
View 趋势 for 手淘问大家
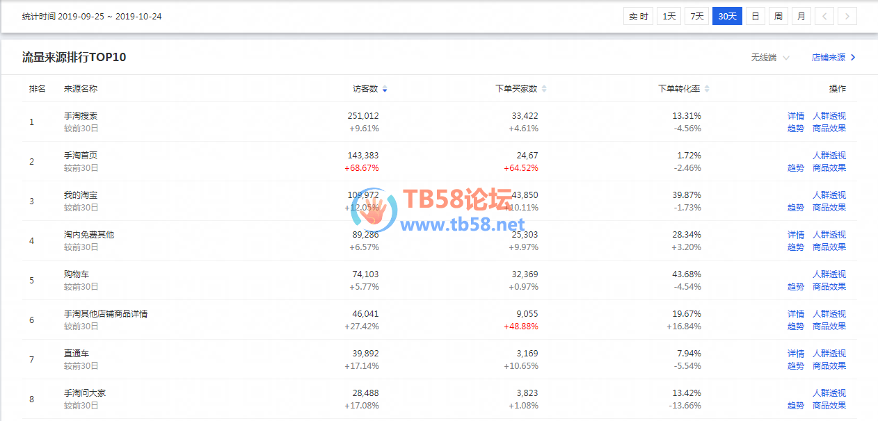click(x=796, y=406)
